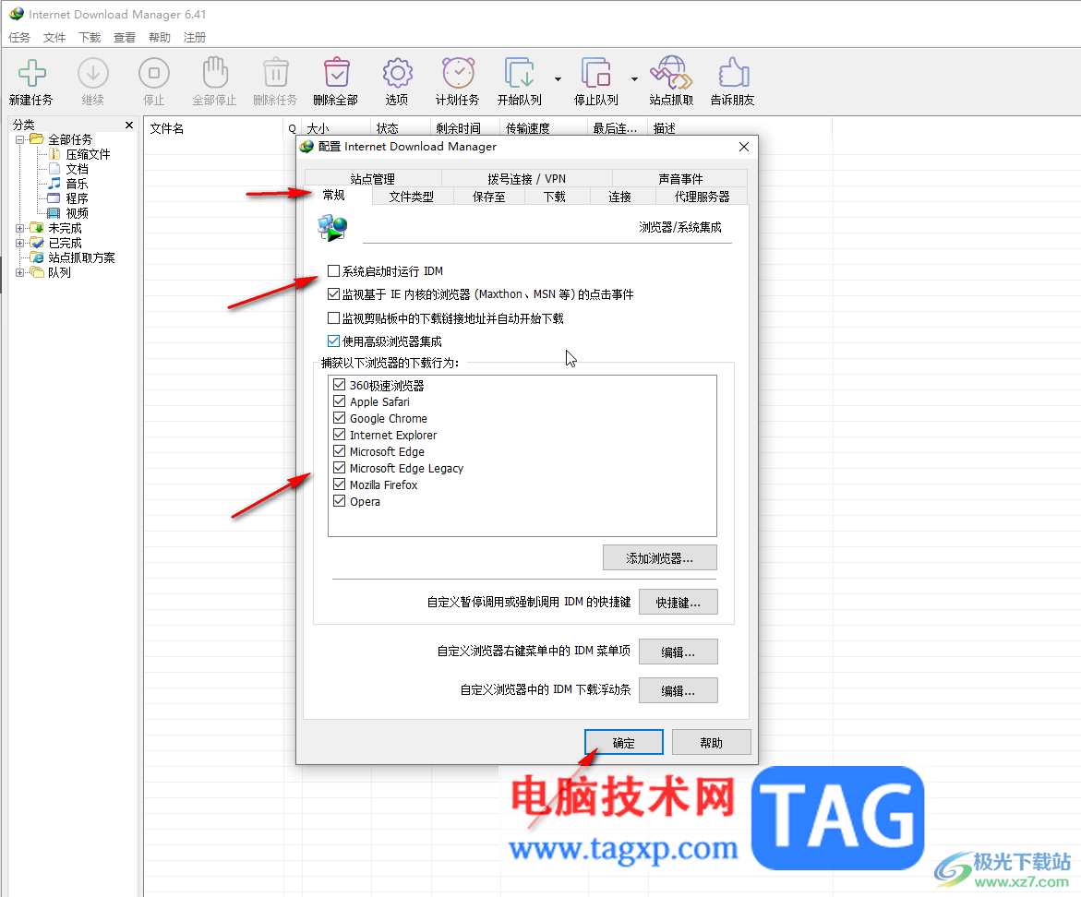Uncheck Apple Safari in browser list
The image size is (1081, 897).
pos(339,401)
